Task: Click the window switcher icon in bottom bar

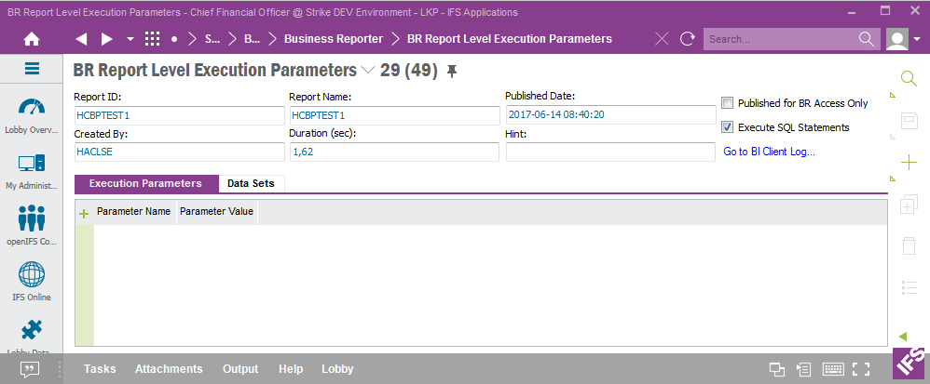Action: (777, 370)
